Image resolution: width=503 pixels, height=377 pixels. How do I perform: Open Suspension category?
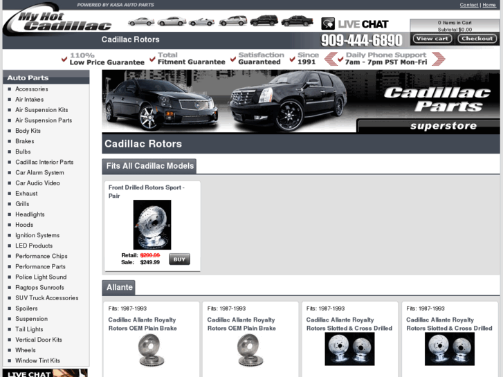[x=31, y=319]
